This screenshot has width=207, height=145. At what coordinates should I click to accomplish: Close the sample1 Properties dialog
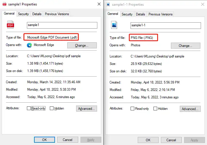point(99,4)
